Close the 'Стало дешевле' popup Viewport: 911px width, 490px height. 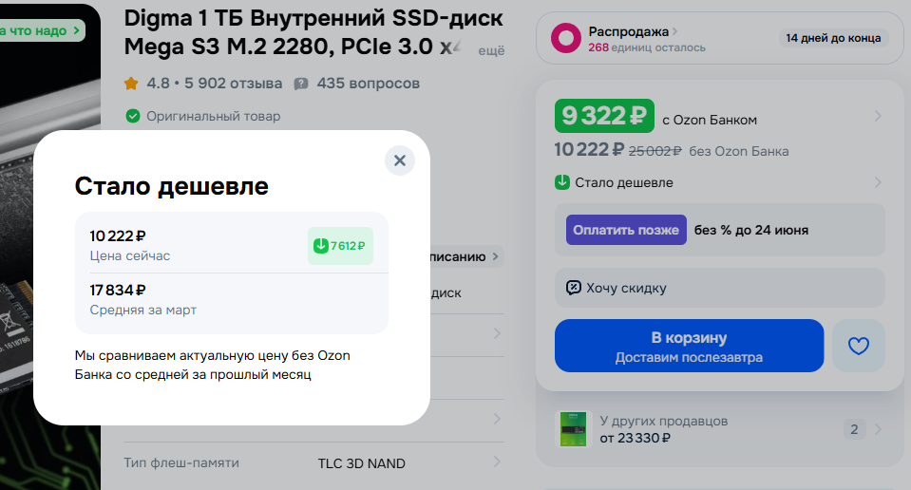click(x=400, y=160)
